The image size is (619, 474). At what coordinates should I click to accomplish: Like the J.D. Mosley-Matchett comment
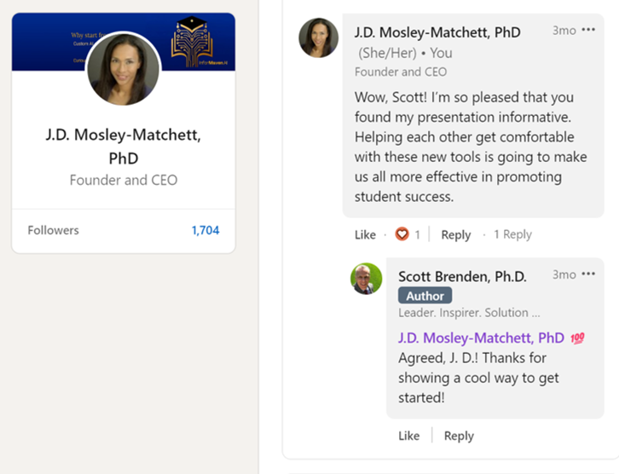(365, 234)
